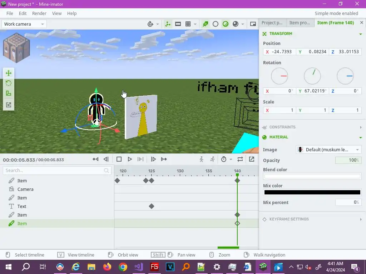Expand render mode options arrow

pyautogui.click(x=243, y=24)
